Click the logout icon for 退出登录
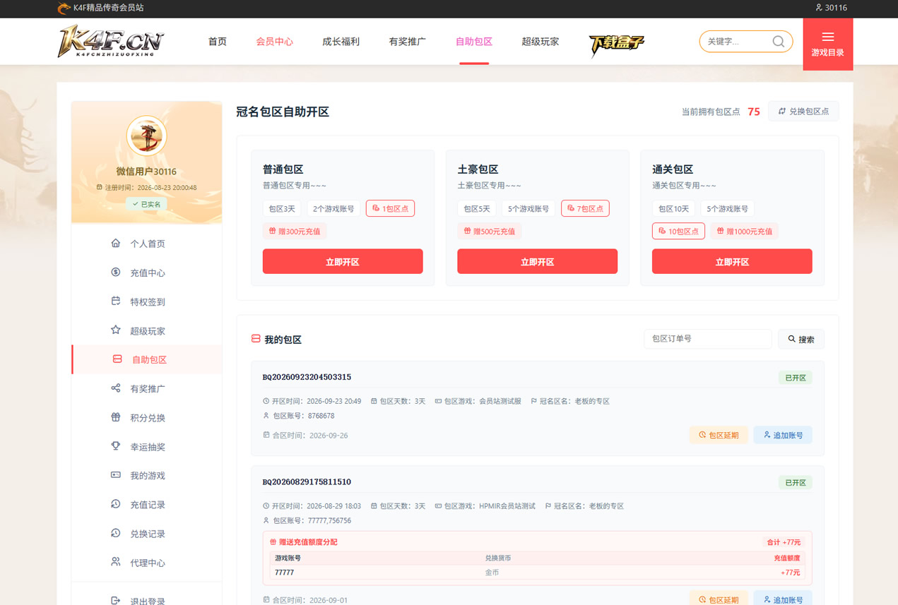Viewport: 898px width, 605px height. point(116,601)
